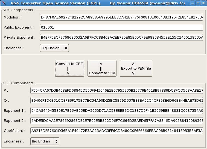Click the Convert to SFM button
The width and height of the screenshot is (207, 149).
[102, 68]
